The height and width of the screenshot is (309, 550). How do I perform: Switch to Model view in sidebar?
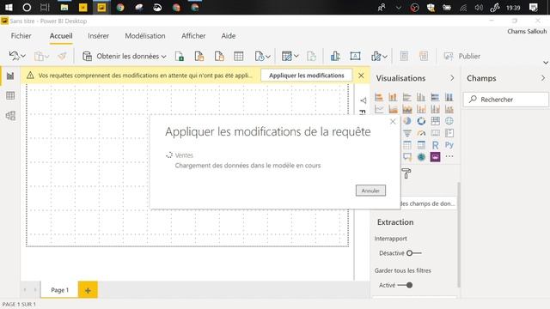pos(10,116)
